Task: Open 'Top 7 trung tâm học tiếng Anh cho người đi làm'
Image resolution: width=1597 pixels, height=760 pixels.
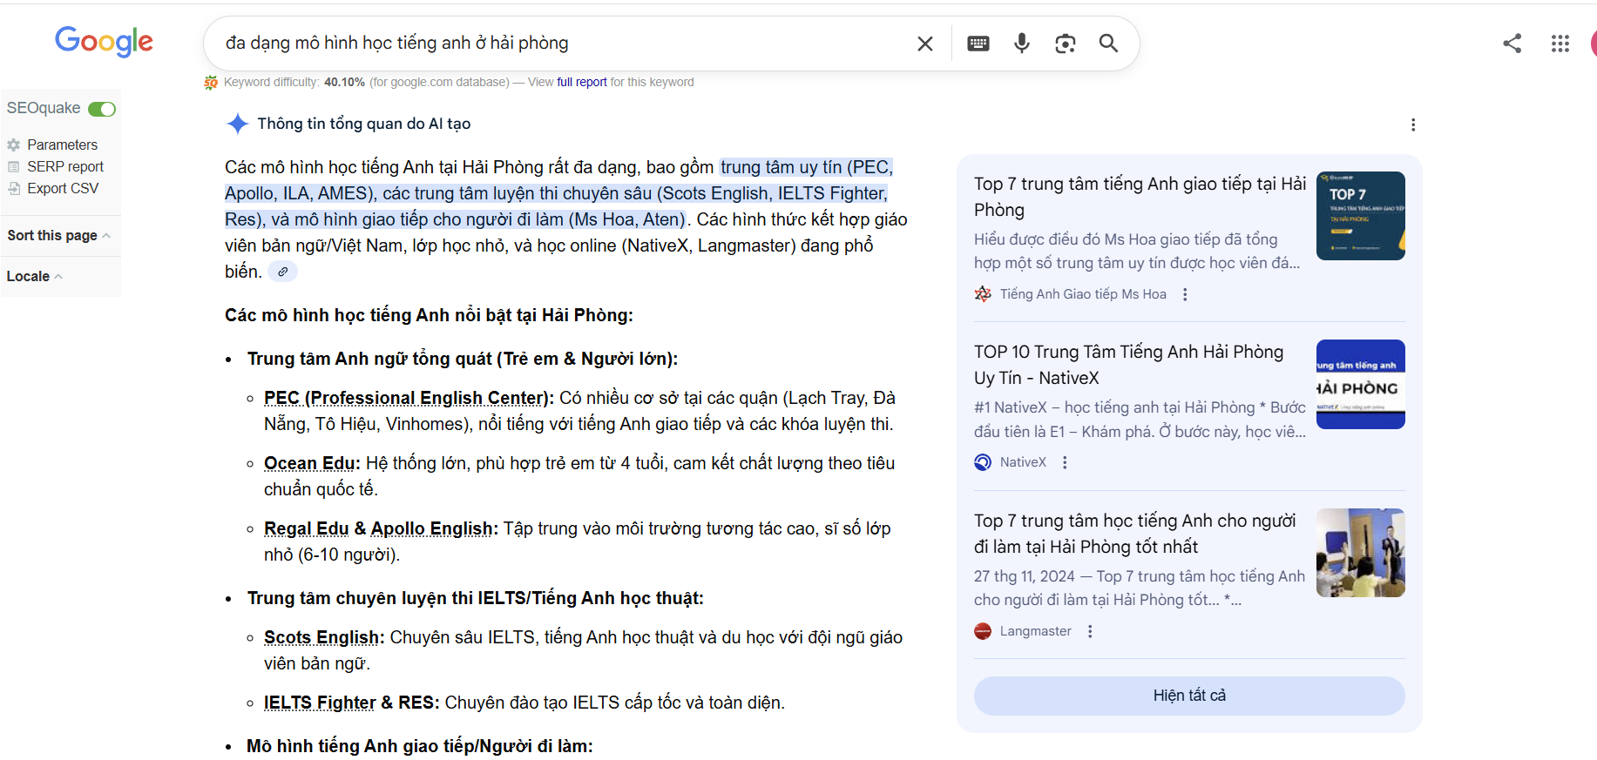Action: (1134, 534)
